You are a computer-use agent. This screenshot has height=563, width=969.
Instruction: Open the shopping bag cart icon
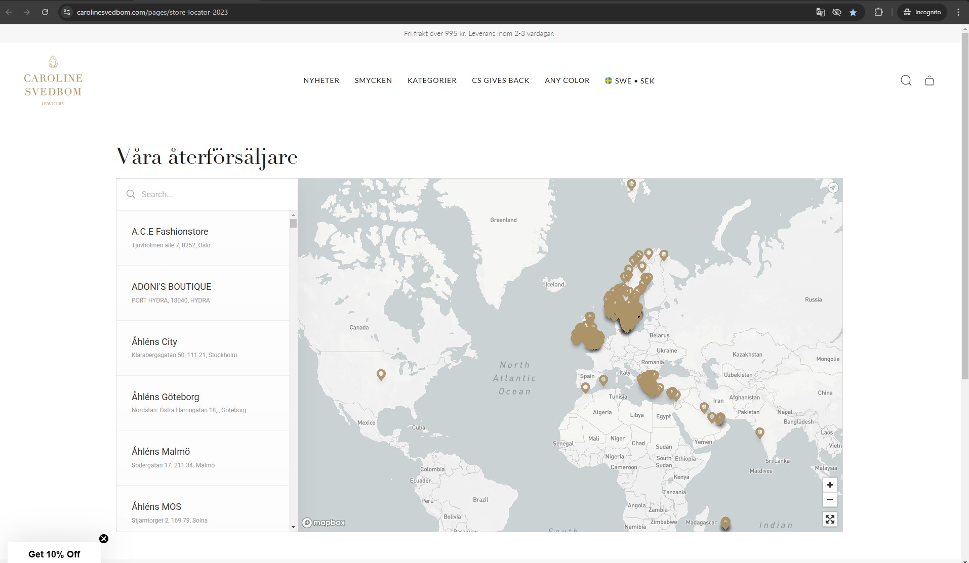[929, 80]
